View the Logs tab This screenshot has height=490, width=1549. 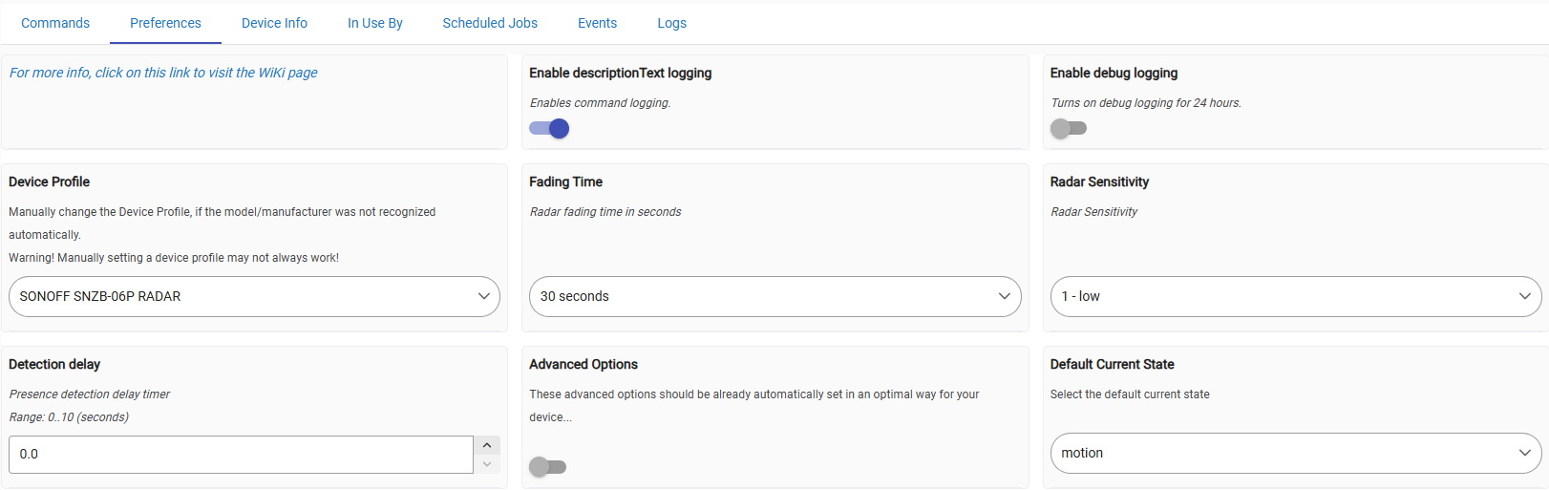click(x=671, y=23)
